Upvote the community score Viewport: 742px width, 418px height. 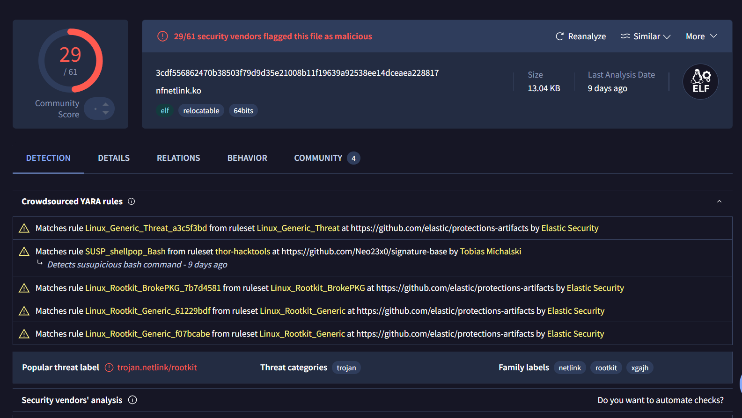[106, 104]
